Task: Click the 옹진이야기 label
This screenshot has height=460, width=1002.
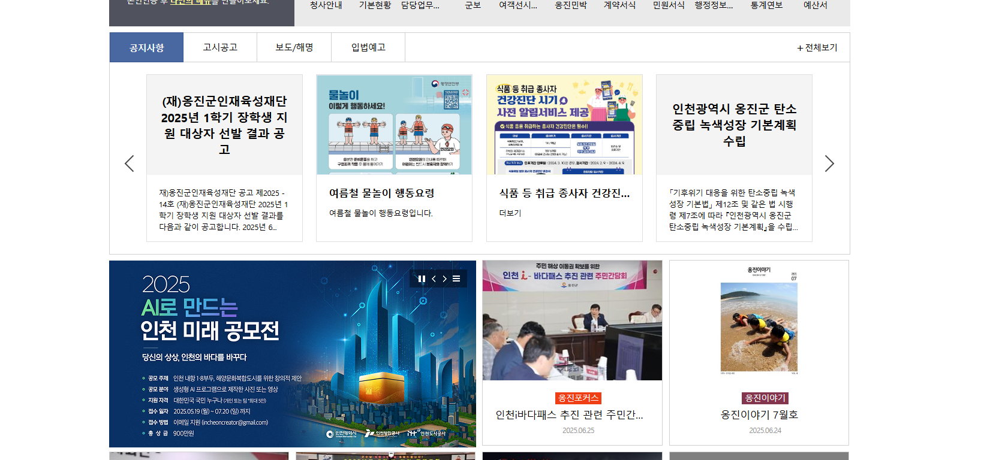Action: click(x=765, y=398)
